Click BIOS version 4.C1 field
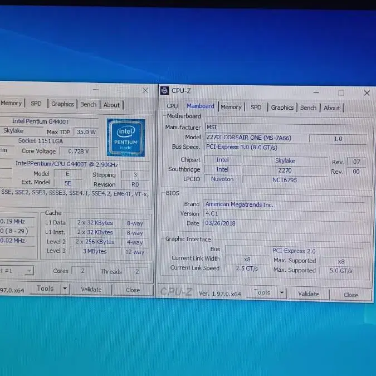The image size is (376, 376). click(284, 214)
